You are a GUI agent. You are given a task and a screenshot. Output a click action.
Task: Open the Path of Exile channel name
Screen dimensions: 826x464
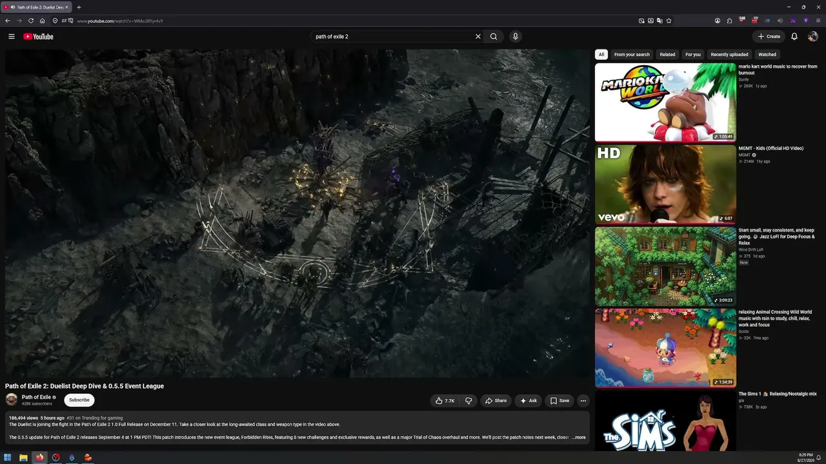(x=36, y=397)
